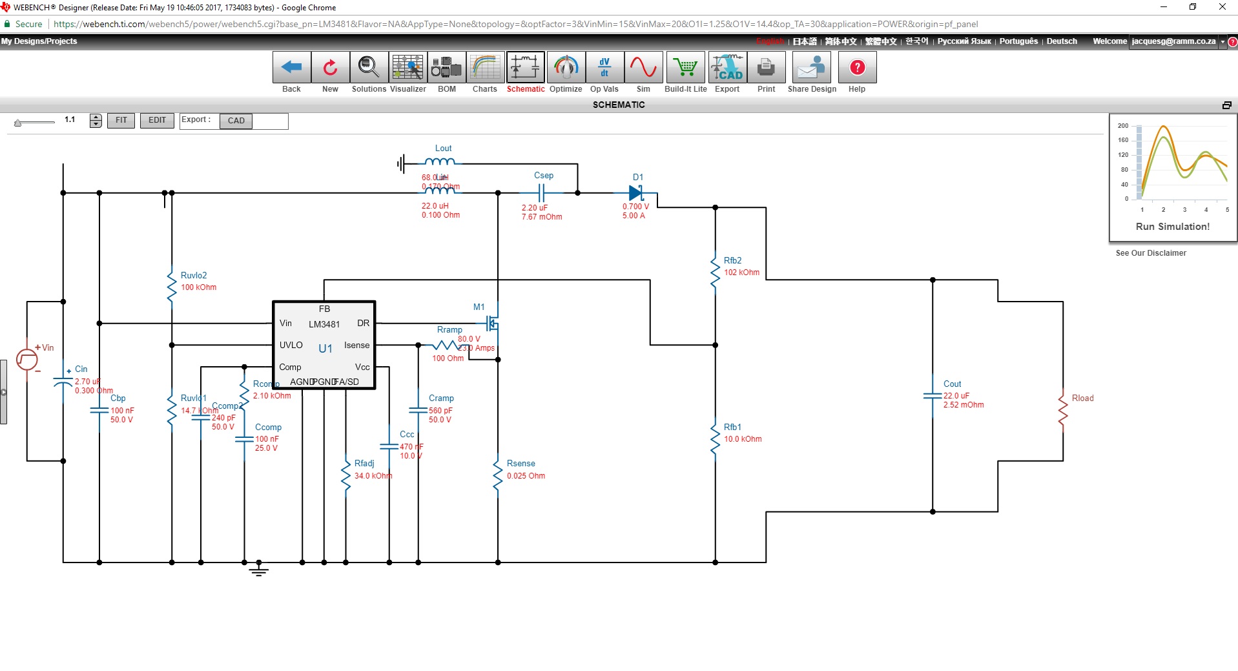Image resolution: width=1238 pixels, height=671 pixels.
Task: Click the Back arrow toolbar icon
Action: click(291, 67)
